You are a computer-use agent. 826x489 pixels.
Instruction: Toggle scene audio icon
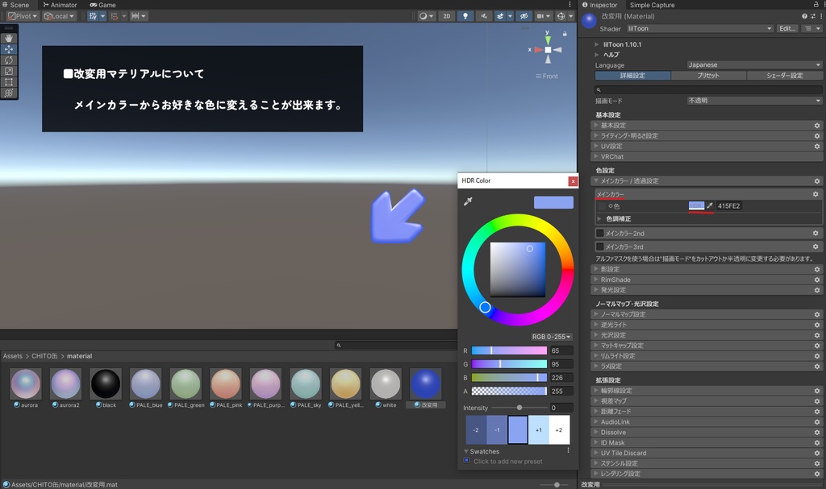tap(484, 16)
